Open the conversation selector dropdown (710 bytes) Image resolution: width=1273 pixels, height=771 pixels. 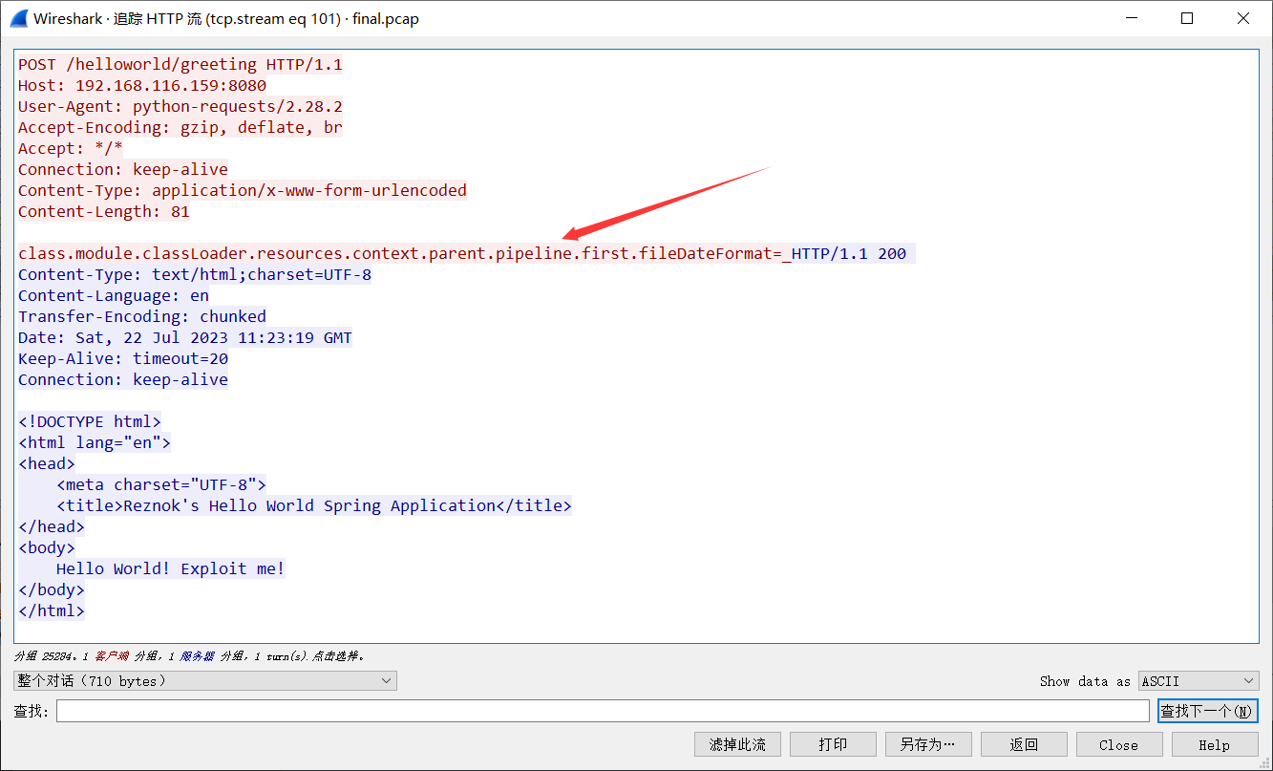tap(205, 680)
